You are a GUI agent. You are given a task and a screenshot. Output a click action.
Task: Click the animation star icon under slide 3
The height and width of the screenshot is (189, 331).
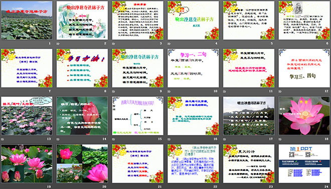click(113, 43)
